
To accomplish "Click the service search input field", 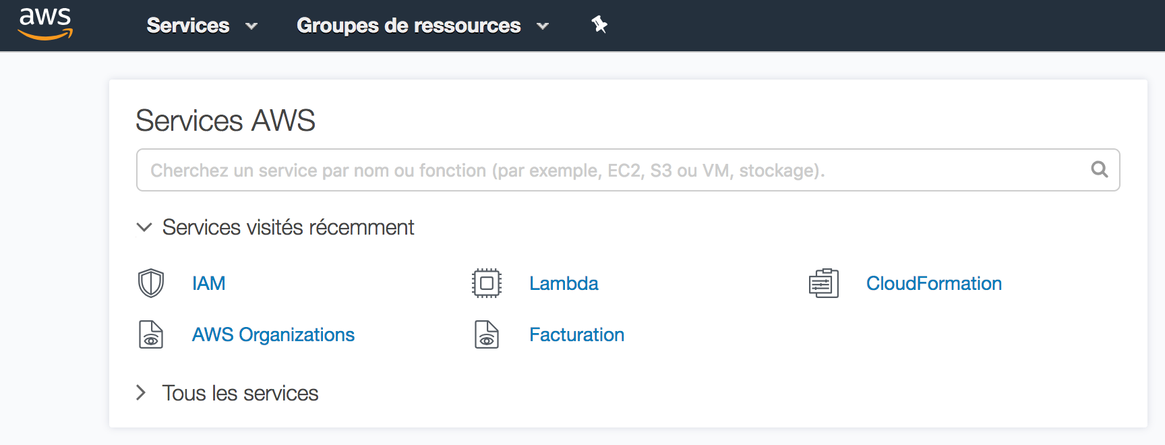I will click(628, 170).
